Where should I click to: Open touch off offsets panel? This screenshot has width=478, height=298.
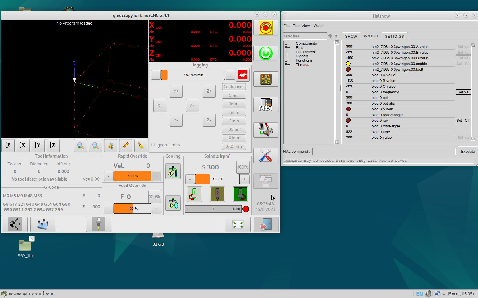pos(43,224)
